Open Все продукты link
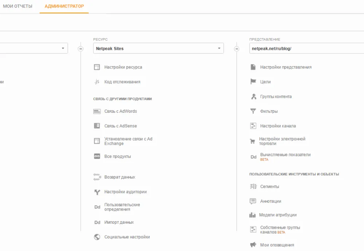This screenshot has height=251, width=364. click(x=118, y=156)
